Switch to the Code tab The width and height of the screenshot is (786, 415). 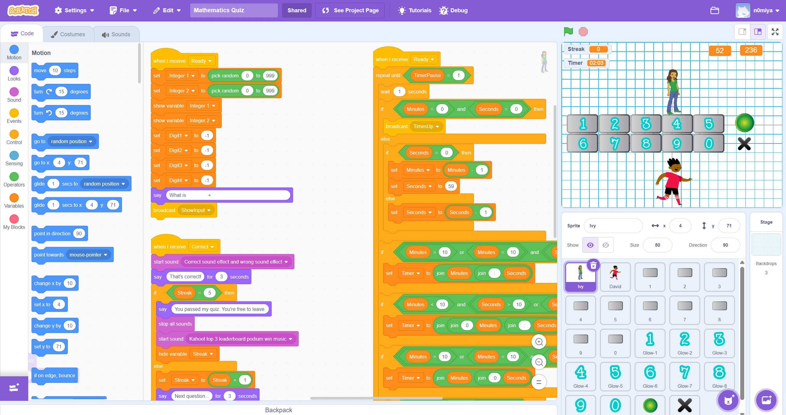click(x=22, y=33)
